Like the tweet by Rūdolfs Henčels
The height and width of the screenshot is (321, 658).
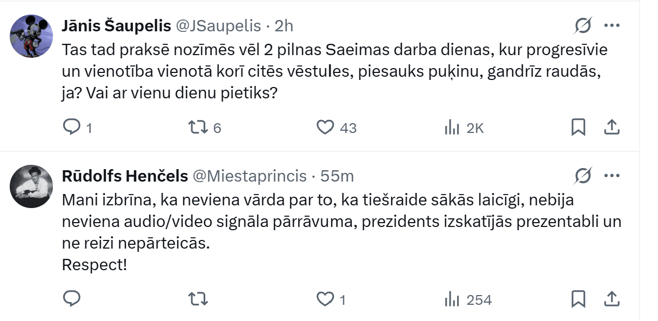pyautogui.click(x=325, y=299)
